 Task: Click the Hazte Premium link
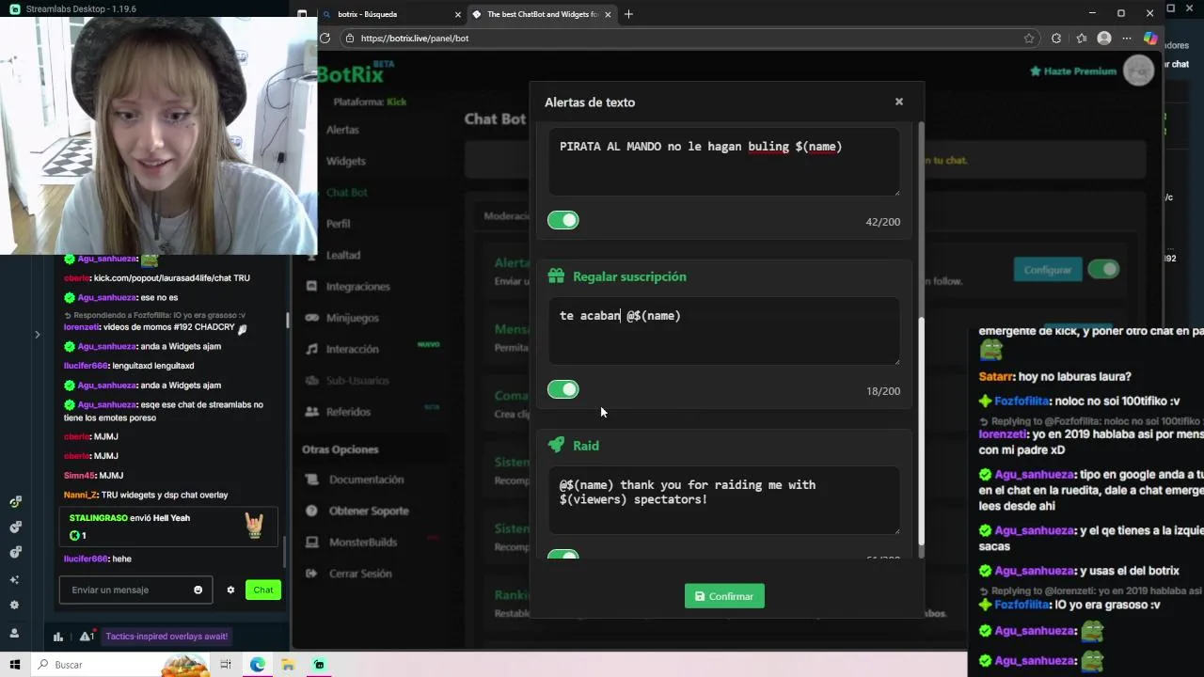point(1072,71)
